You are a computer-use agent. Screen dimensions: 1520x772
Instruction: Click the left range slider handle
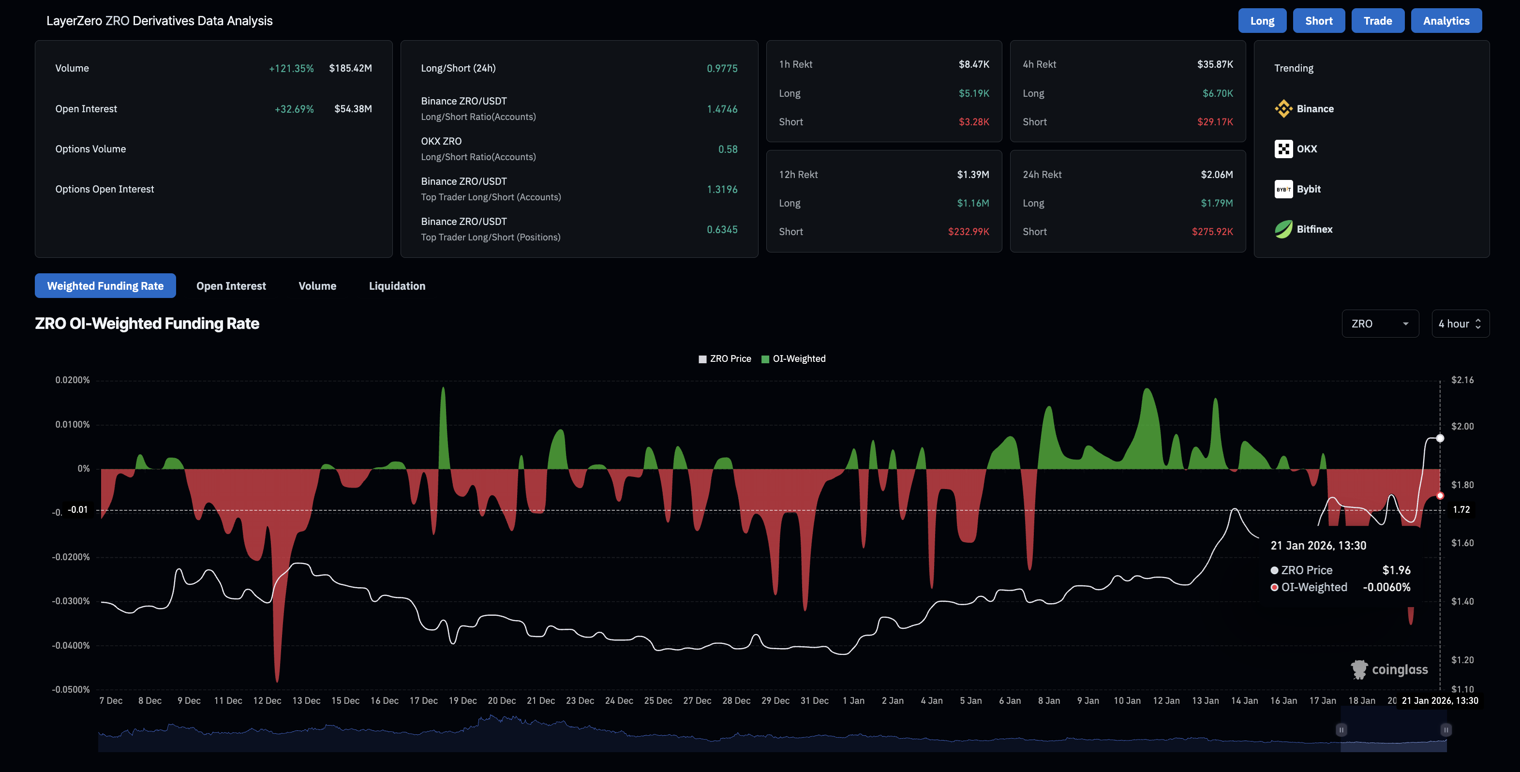click(1341, 730)
